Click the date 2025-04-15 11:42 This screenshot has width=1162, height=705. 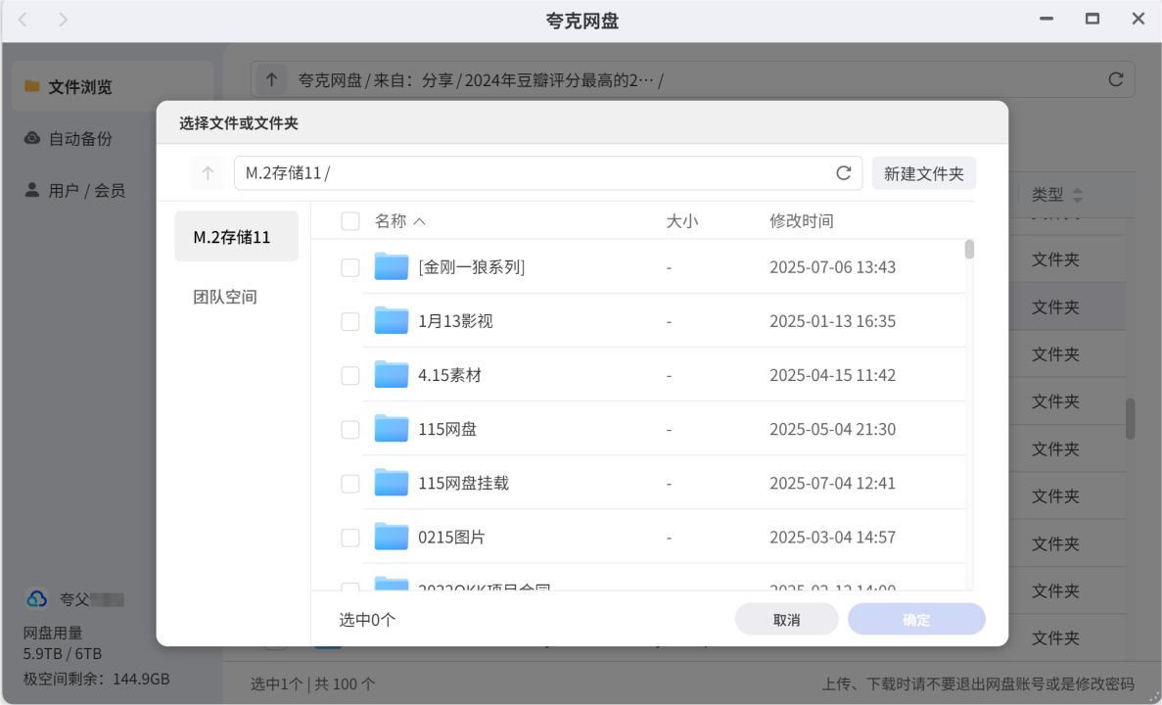pyautogui.click(x=832, y=375)
